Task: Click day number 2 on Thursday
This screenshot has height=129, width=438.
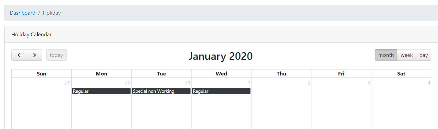Action: click(309, 82)
